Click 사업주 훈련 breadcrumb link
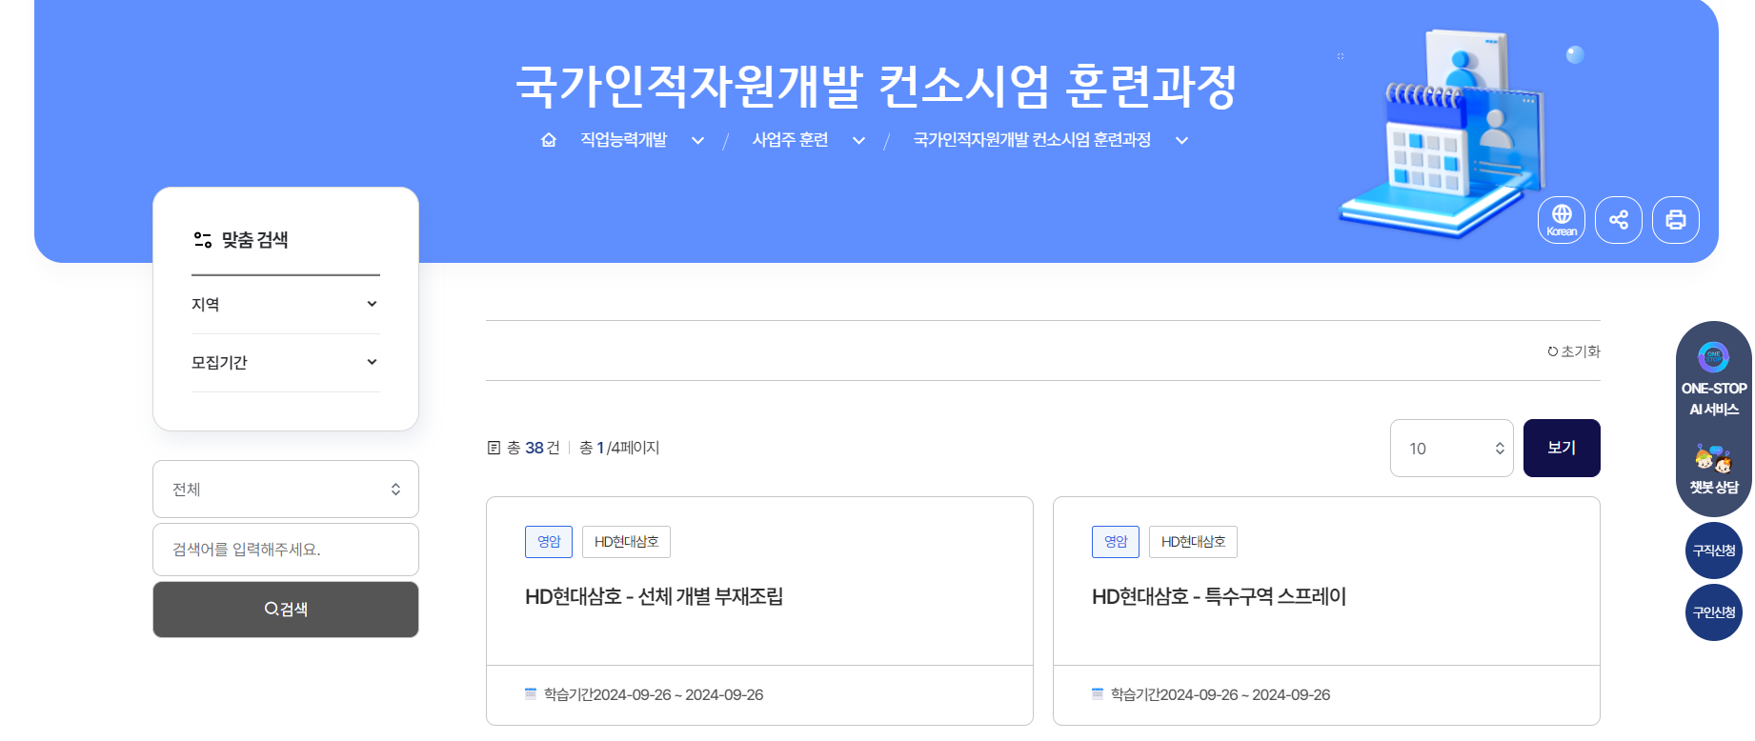 [x=790, y=140]
